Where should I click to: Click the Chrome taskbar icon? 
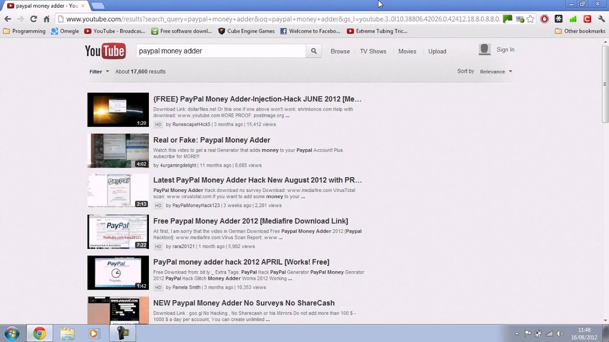point(39,333)
